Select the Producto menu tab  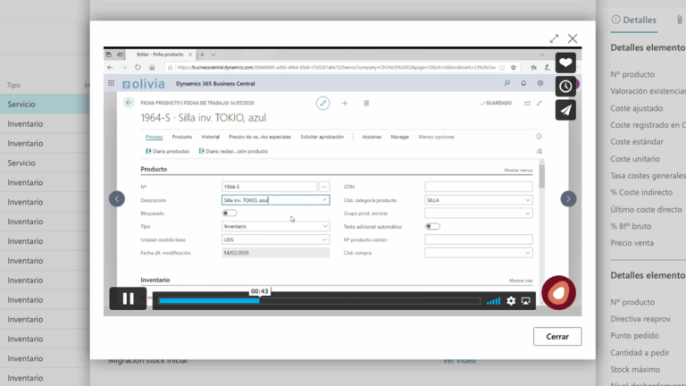point(182,137)
